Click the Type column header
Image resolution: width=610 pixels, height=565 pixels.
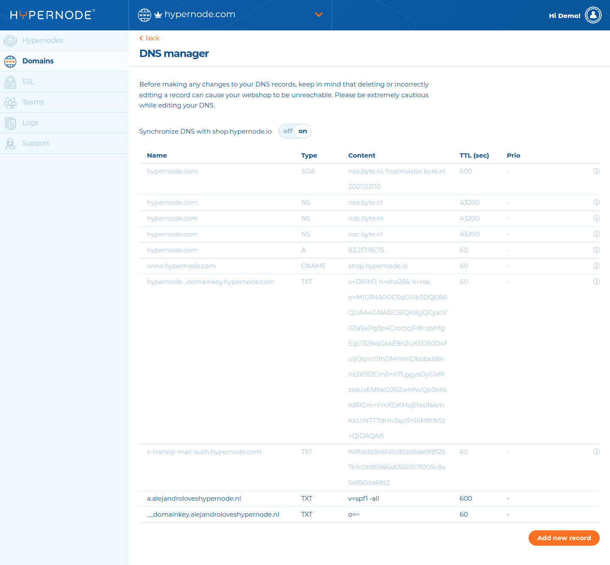click(x=309, y=155)
